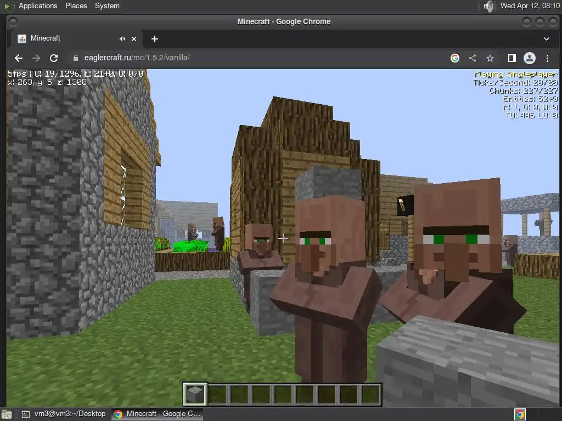Switch to vm3@vm3:~/Desktop terminal in taskbar
562x421 pixels.
tap(64, 414)
